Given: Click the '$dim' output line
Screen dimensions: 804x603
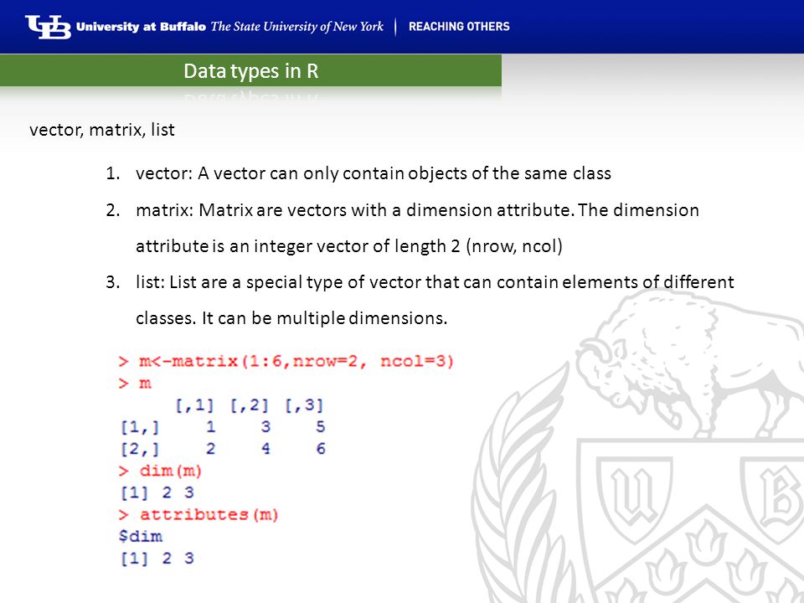Looking at the screenshot, I should click(x=141, y=536).
